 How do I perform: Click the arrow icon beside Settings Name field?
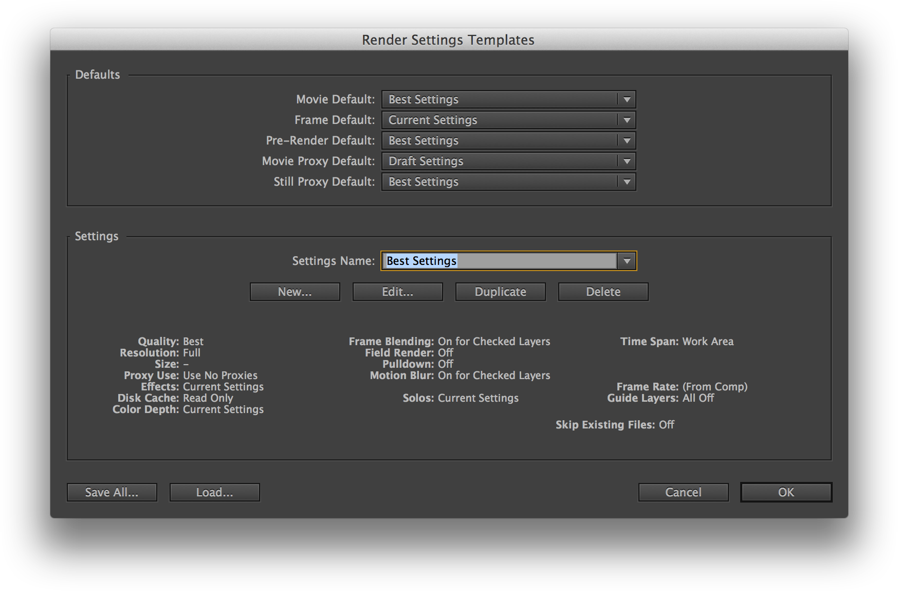pos(627,261)
